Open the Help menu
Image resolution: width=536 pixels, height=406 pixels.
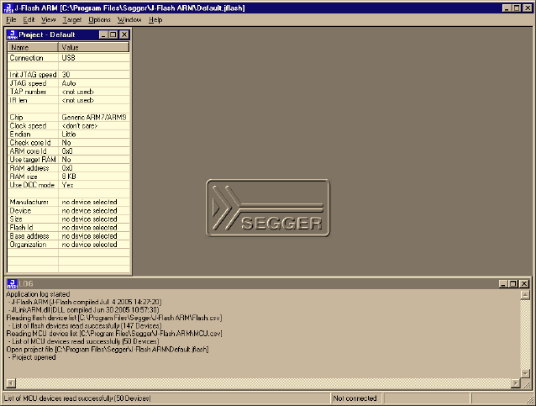coord(155,20)
